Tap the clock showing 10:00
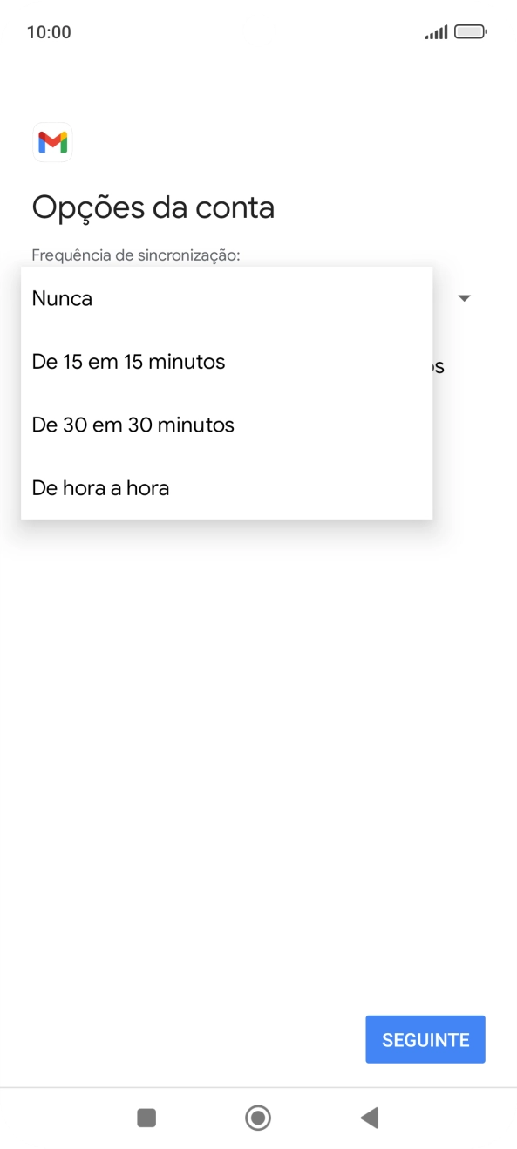 point(45,31)
